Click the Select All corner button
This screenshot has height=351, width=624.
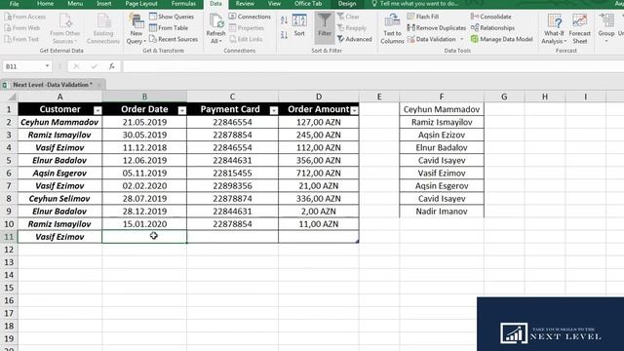click(x=9, y=97)
